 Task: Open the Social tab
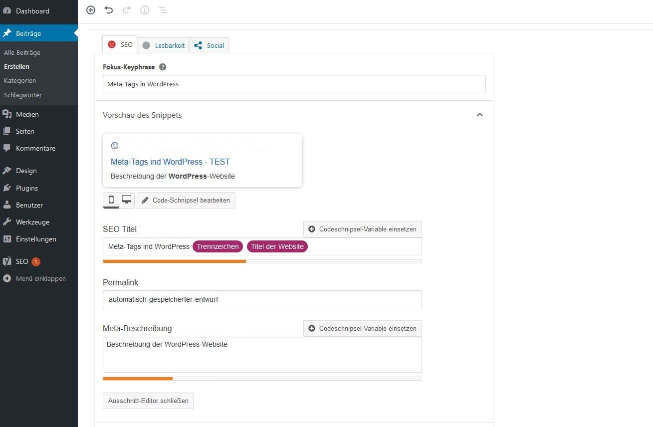[x=209, y=45]
